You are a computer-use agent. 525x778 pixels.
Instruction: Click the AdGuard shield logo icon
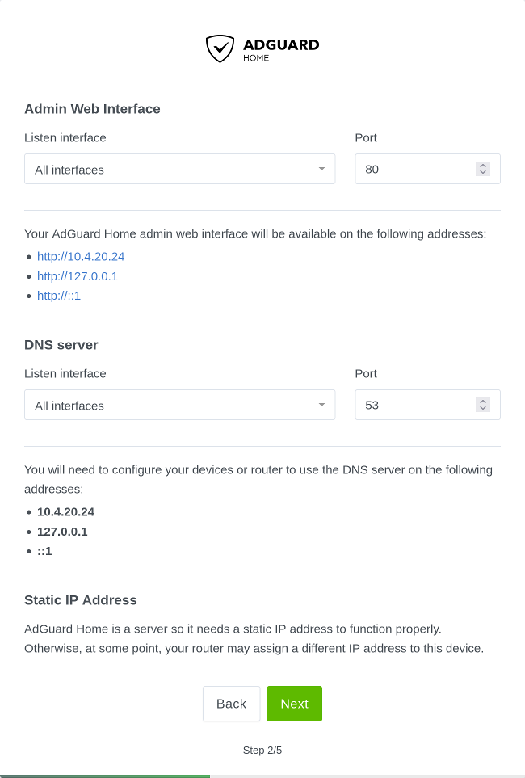coord(220,48)
